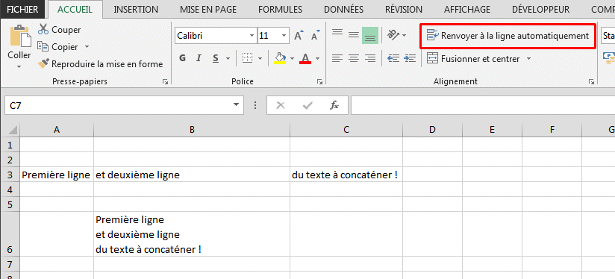This screenshot has height=279, width=615.
Task: Open font color dropdown arrow
Action: (317, 59)
